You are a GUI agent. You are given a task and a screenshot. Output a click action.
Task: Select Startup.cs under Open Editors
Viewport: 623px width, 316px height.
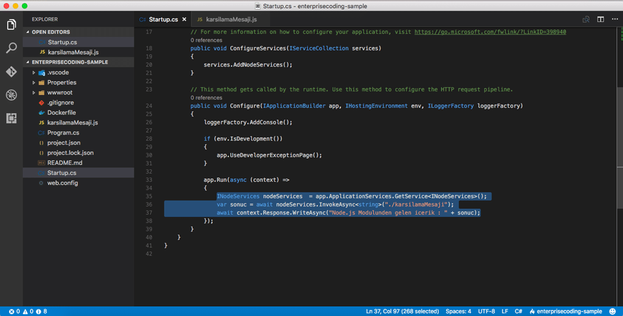tap(78, 42)
